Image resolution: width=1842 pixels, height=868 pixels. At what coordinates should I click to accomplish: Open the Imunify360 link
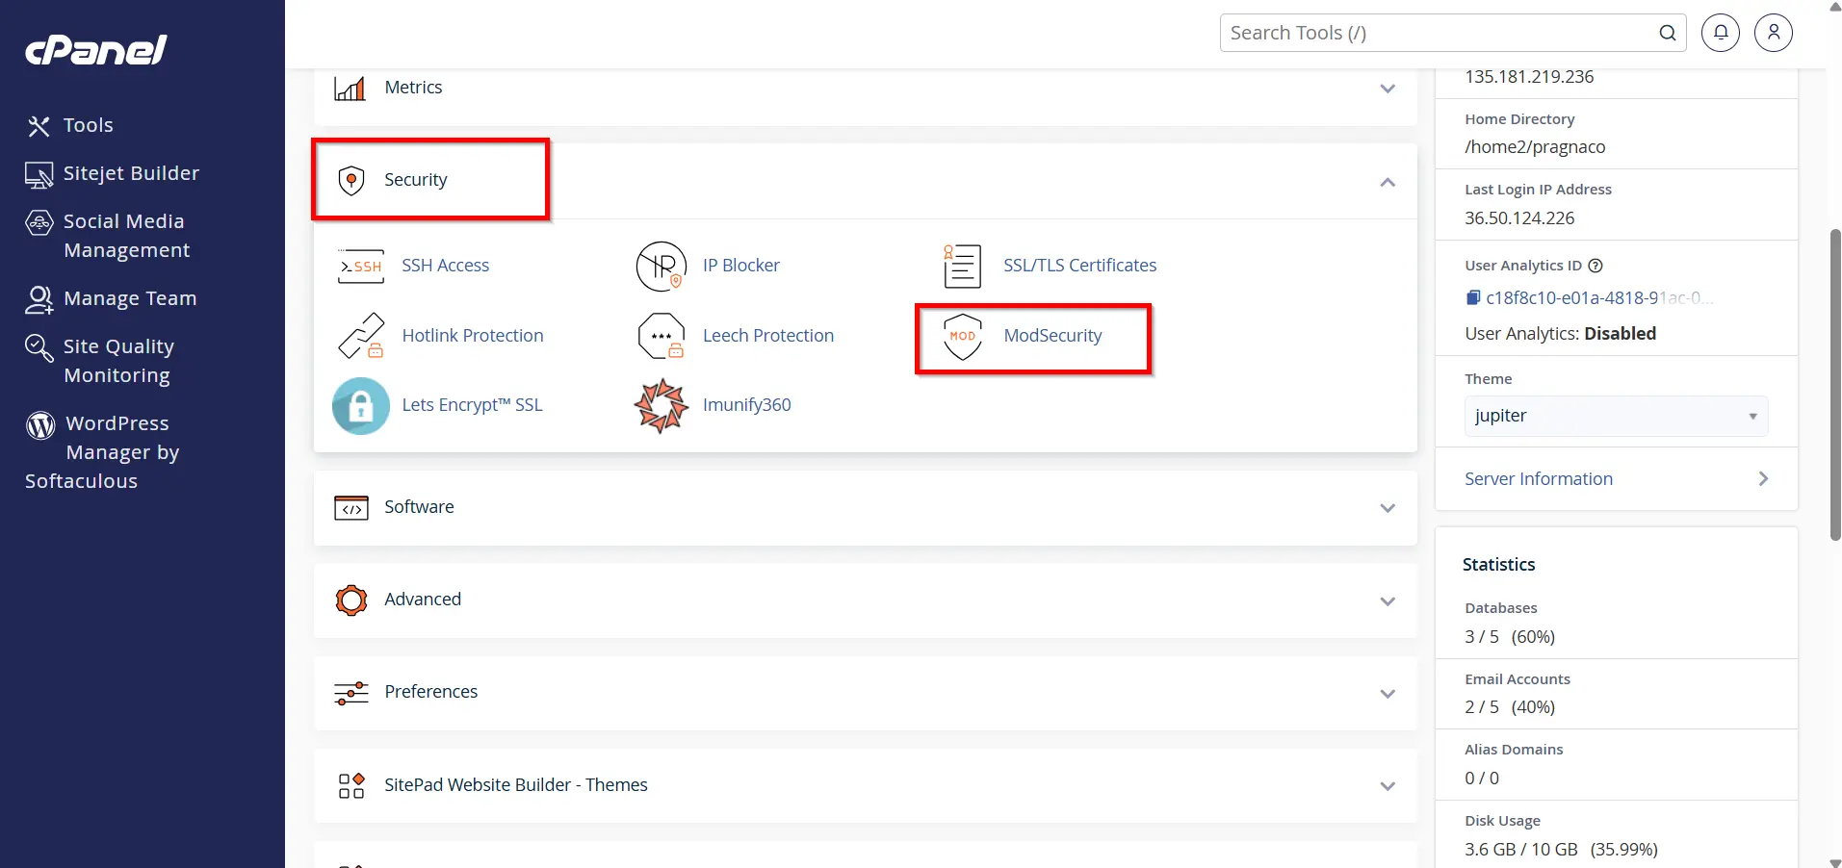click(747, 405)
